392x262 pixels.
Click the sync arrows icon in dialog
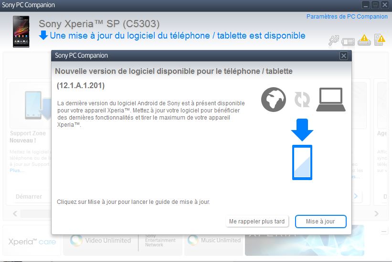point(302,100)
